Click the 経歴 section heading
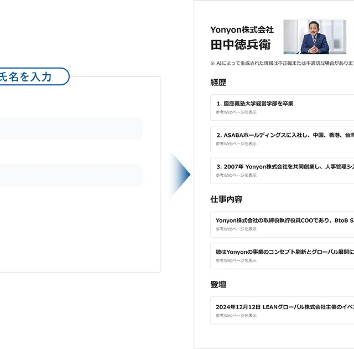The height and width of the screenshot is (349, 354). click(218, 83)
